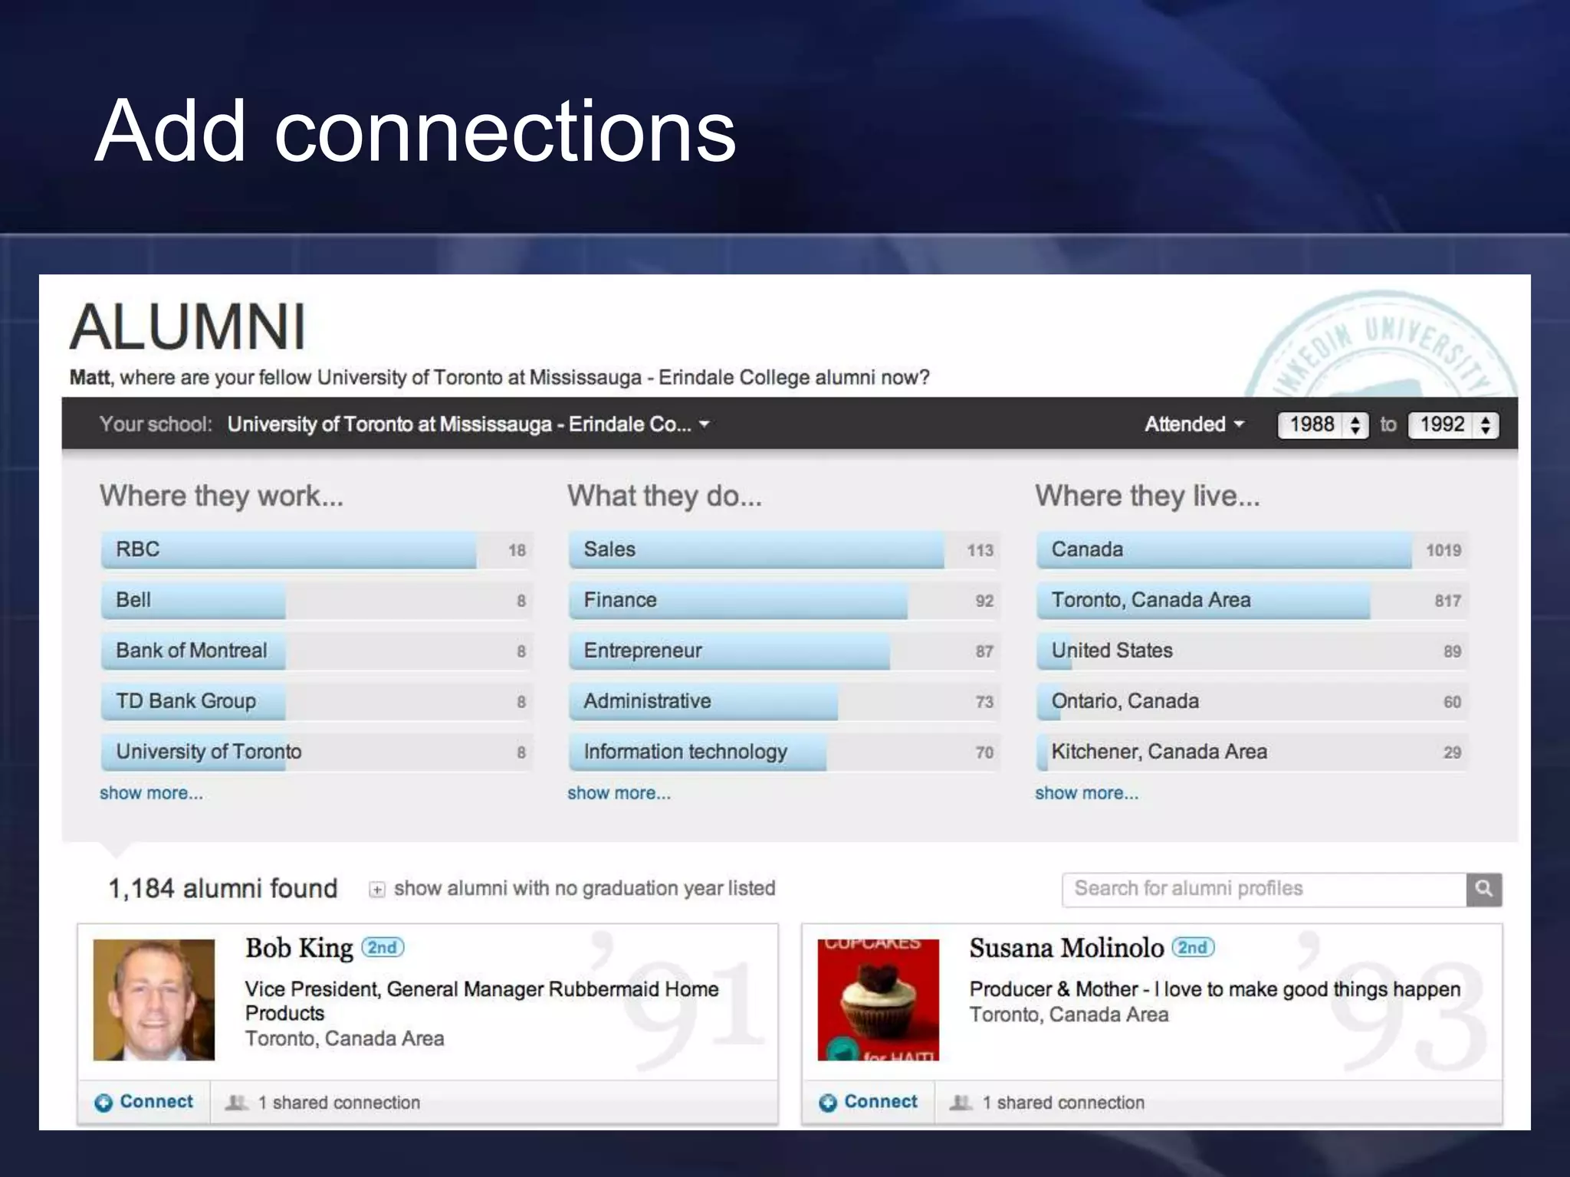Click the 1019 count next to Canada

point(1444,550)
